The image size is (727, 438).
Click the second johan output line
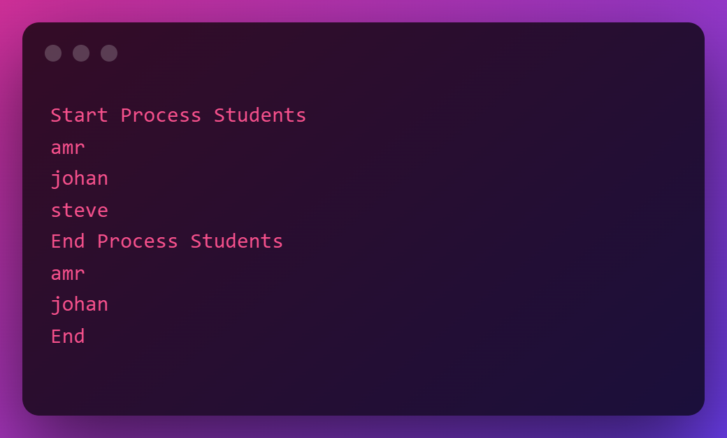79,304
